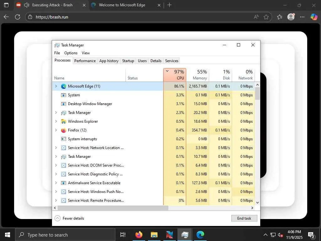Open Task View in taskbar
321x241 pixels.
[123, 235]
